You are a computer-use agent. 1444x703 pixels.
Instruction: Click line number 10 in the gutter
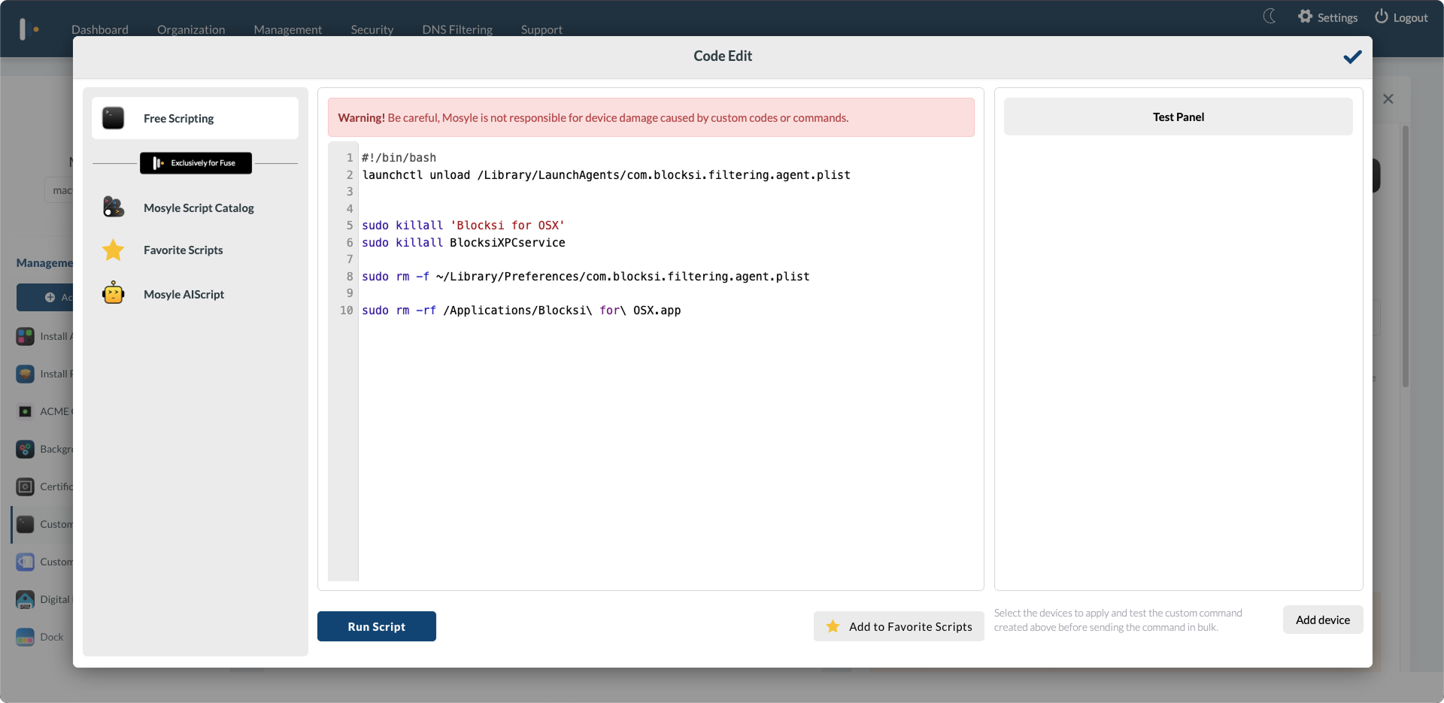pyautogui.click(x=346, y=311)
